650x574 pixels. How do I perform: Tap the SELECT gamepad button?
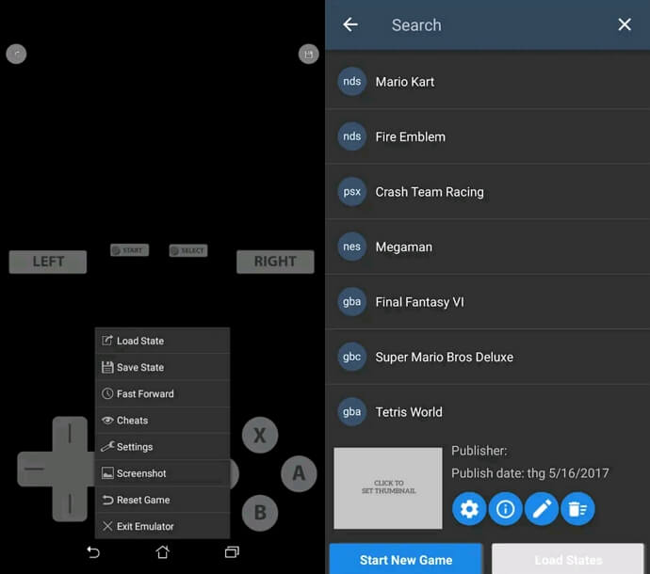[188, 250]
